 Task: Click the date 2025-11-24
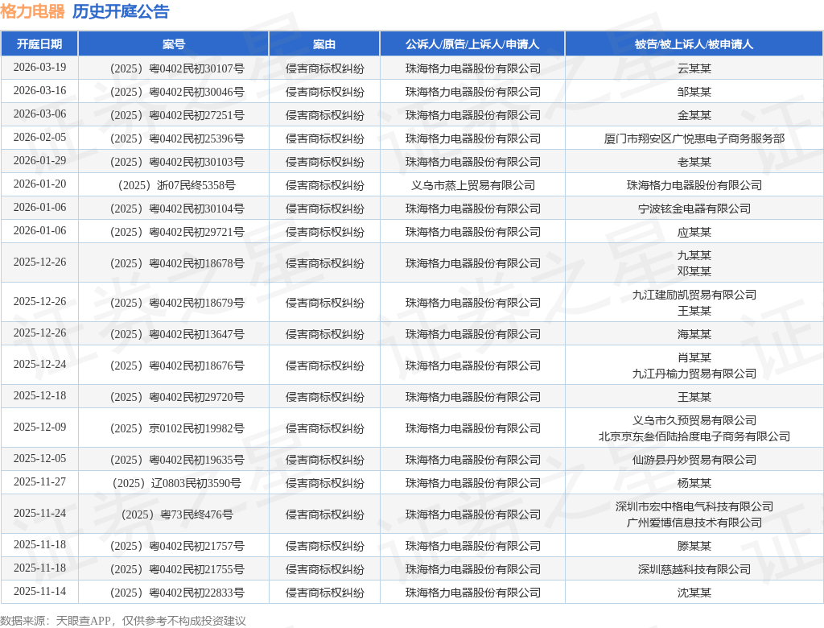pyautogui.click(x=40, y=513)
